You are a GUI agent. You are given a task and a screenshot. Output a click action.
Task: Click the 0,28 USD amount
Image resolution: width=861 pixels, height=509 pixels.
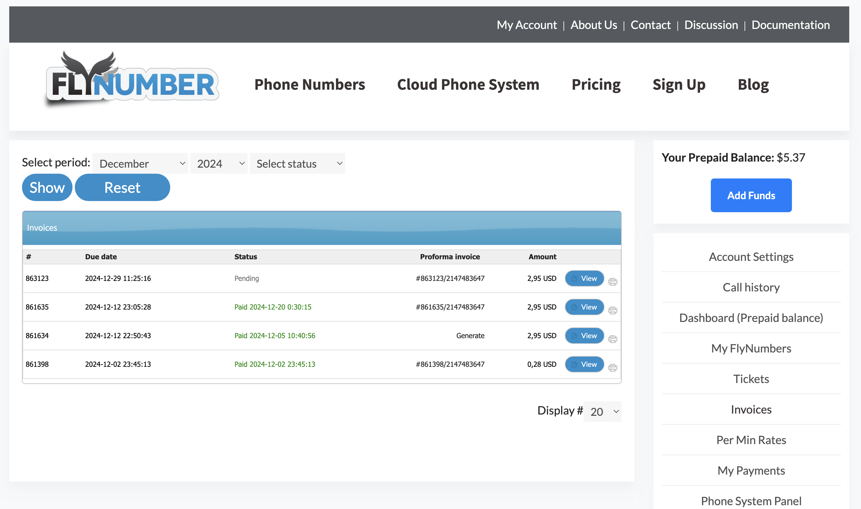coord(542,364)
